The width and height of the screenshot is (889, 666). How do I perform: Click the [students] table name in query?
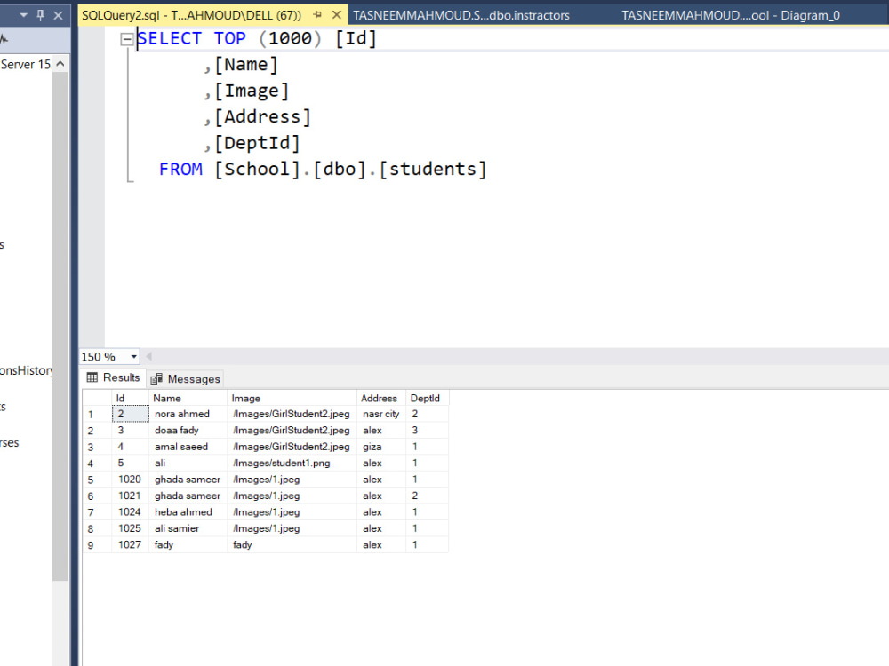click(x=433, y=170)
